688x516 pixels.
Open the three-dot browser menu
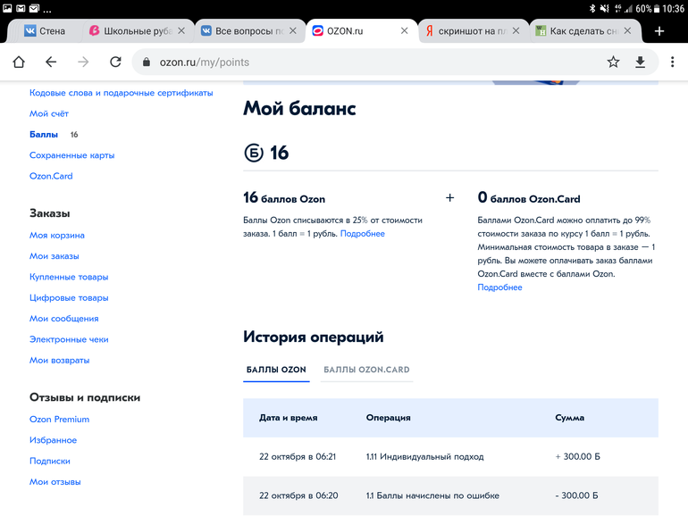point(672,62)
